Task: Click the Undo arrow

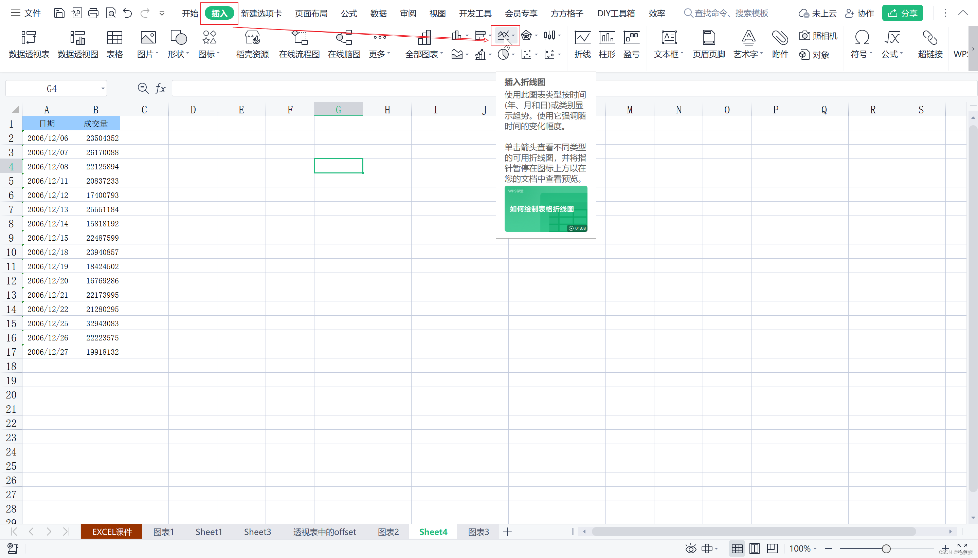Action: point(127,14)
